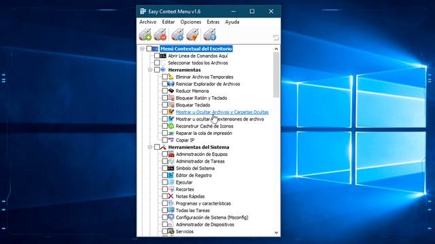
Task: Maximize the Easy Context Menu window
Action: (252, 12)
